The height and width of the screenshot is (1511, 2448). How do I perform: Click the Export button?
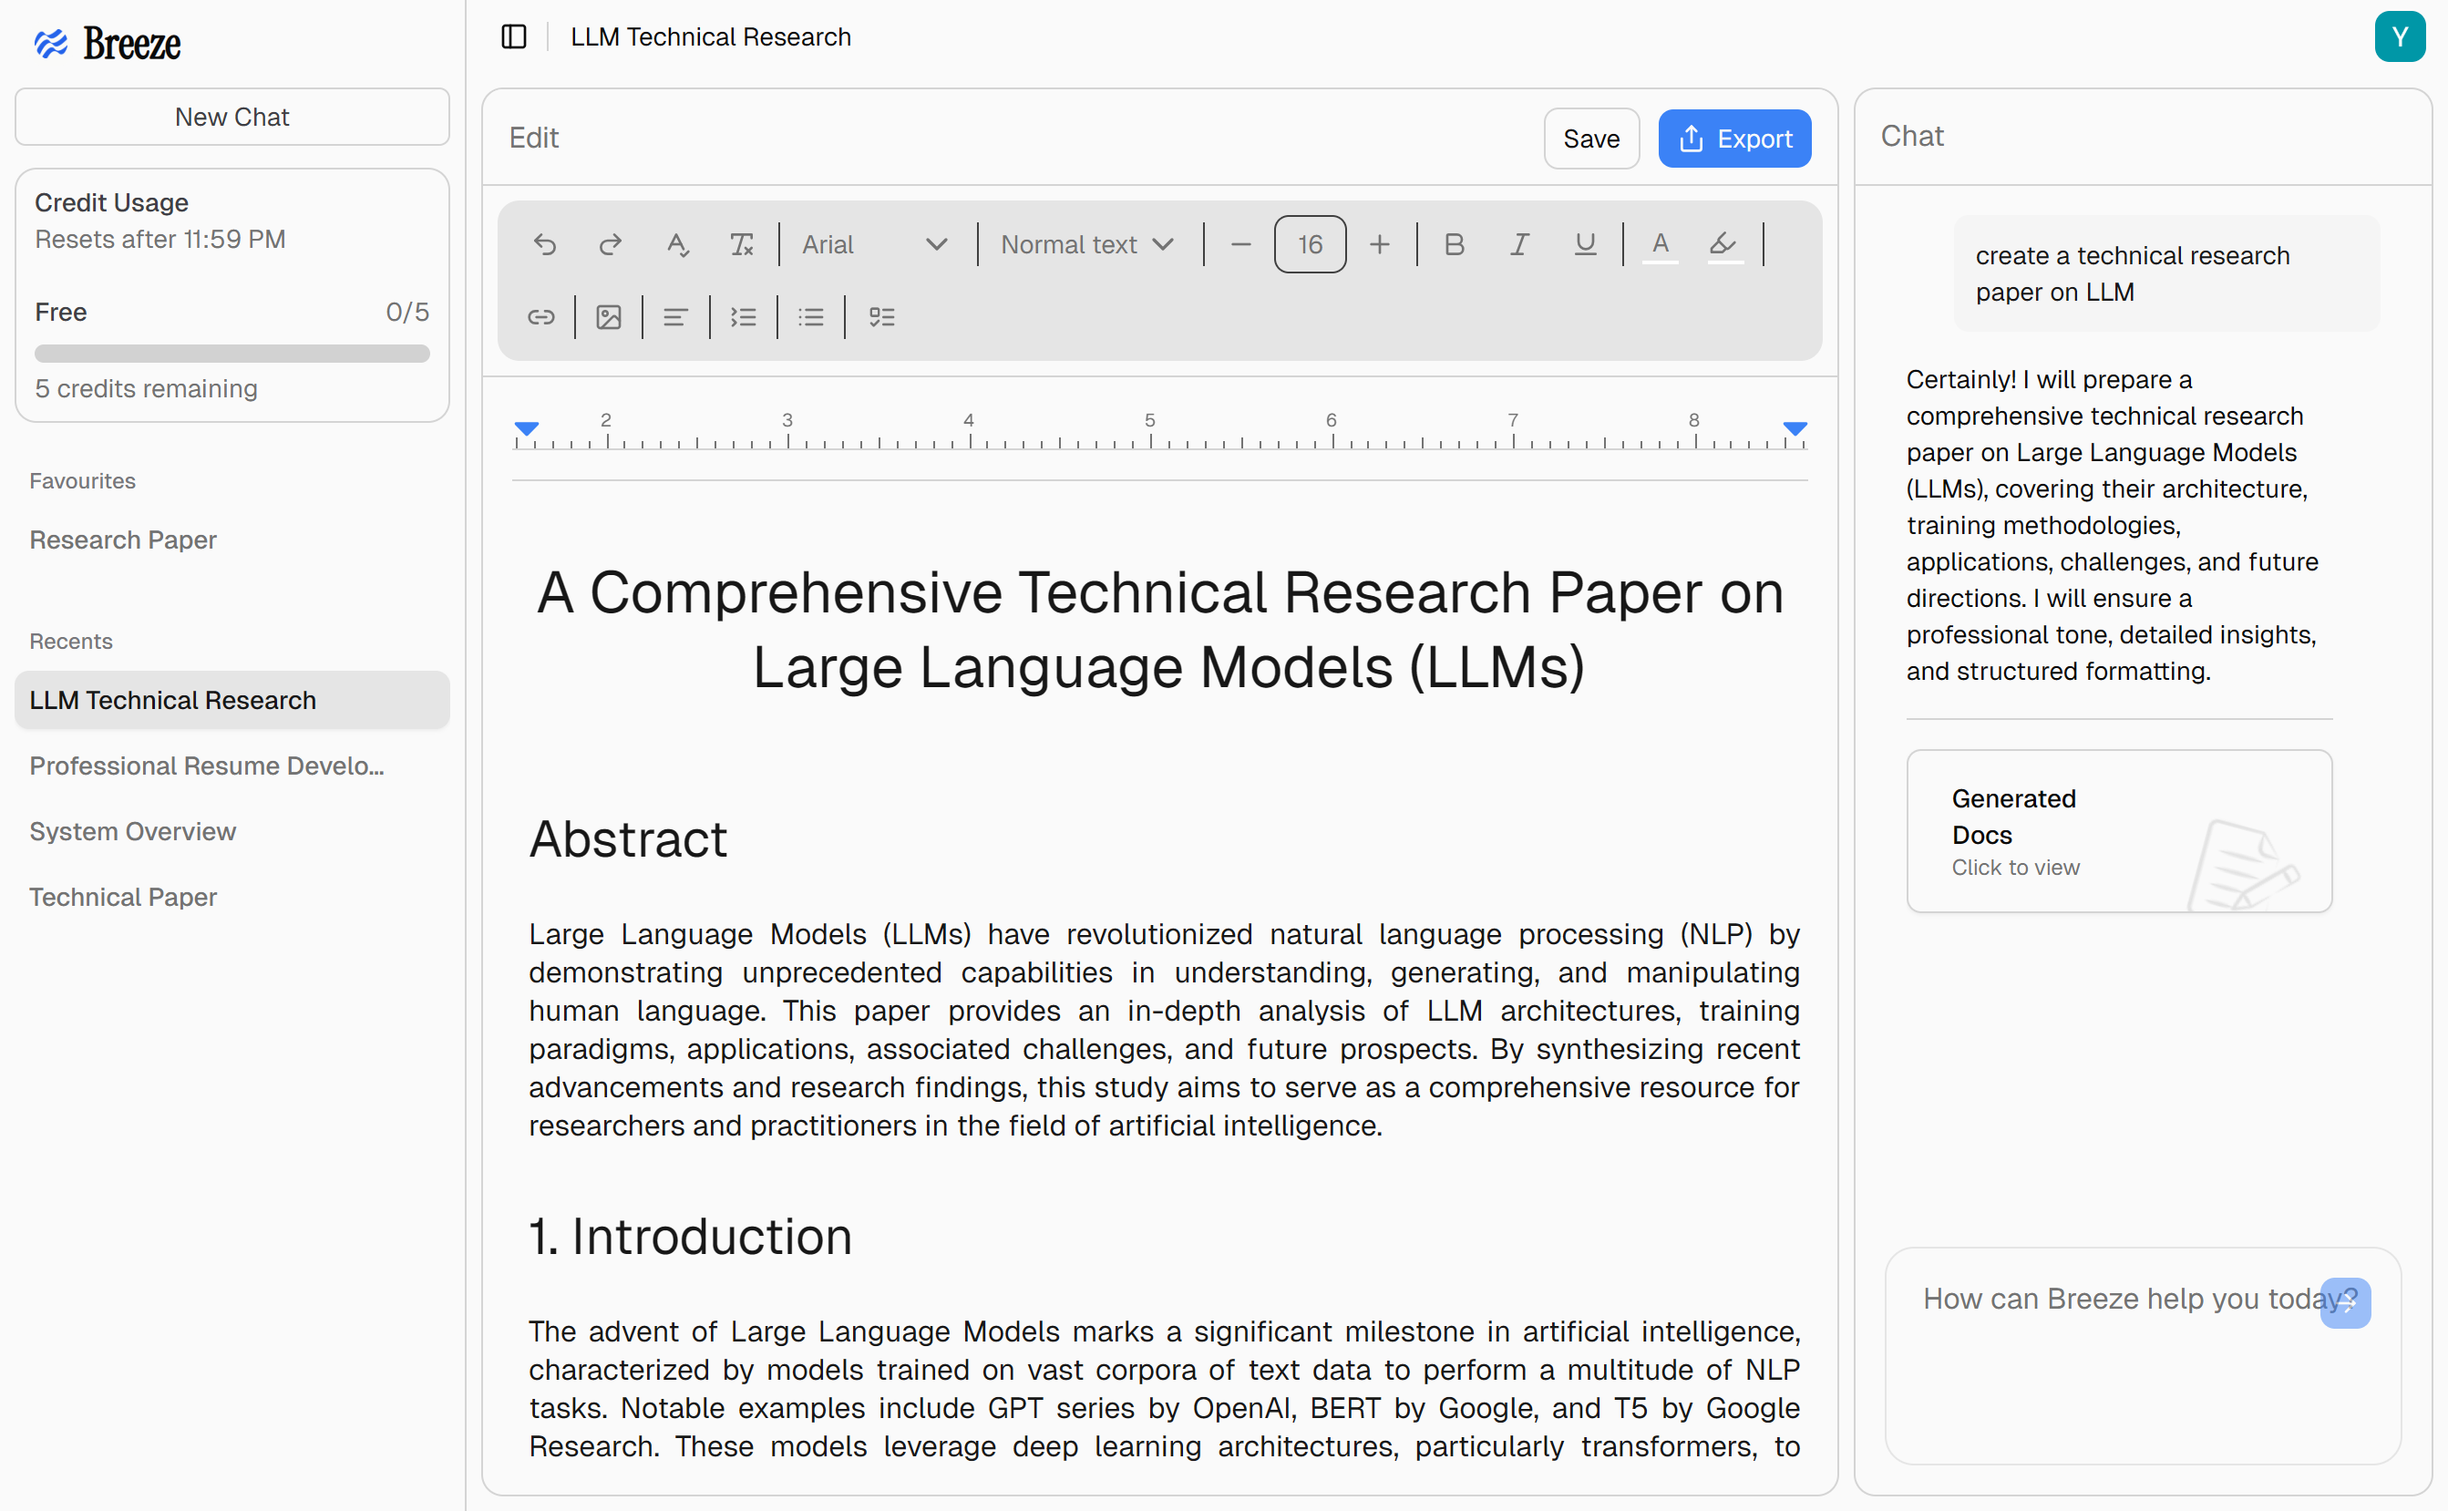tap(1733, 139)
